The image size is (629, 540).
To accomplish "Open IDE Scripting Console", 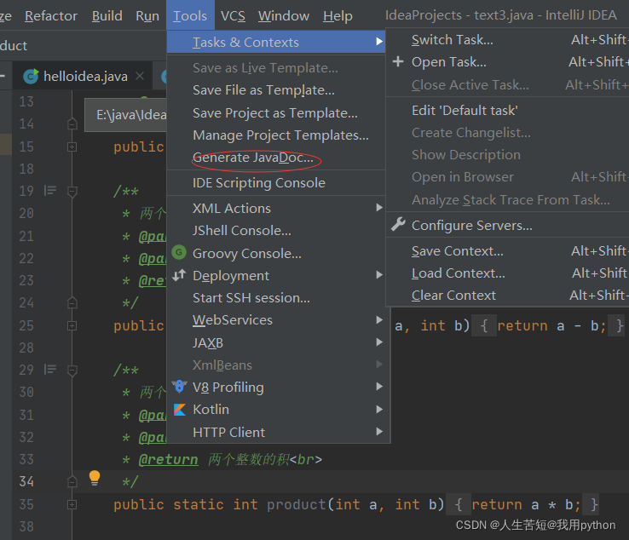I will pyautogui.click(x=276, y=183).
